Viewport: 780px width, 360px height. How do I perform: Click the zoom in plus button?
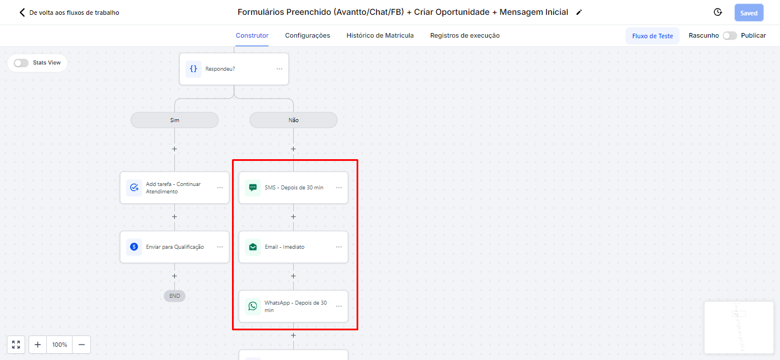[38, 345]
